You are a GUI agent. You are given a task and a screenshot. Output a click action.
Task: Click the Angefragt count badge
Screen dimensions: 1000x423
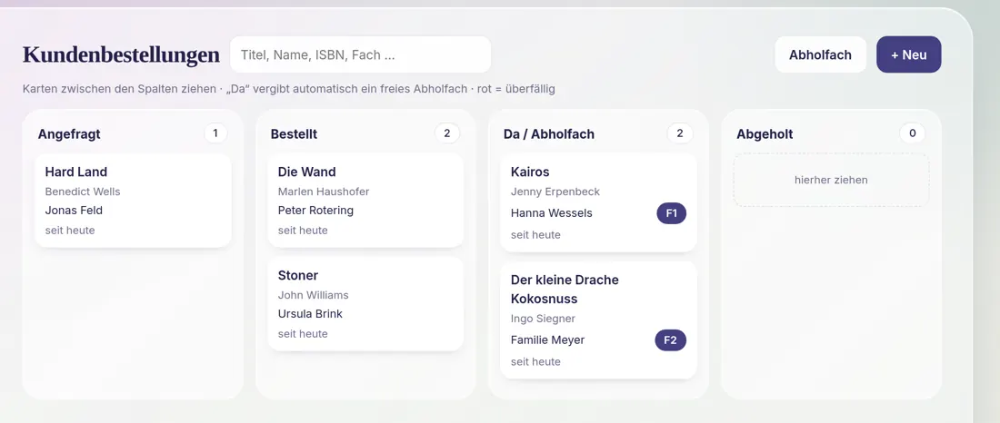click(x=215, y=133)
